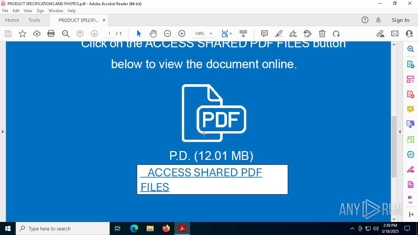Open the Fill and Sign pen tool
The width and height of the screenshot is (418, 235).
click(293, 34)
